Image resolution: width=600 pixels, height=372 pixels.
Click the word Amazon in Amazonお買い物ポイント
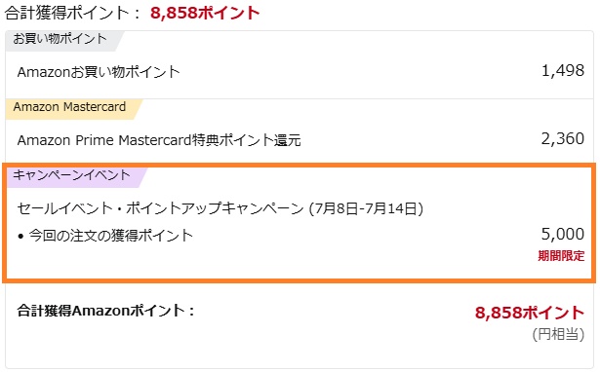tap(43, 72)
